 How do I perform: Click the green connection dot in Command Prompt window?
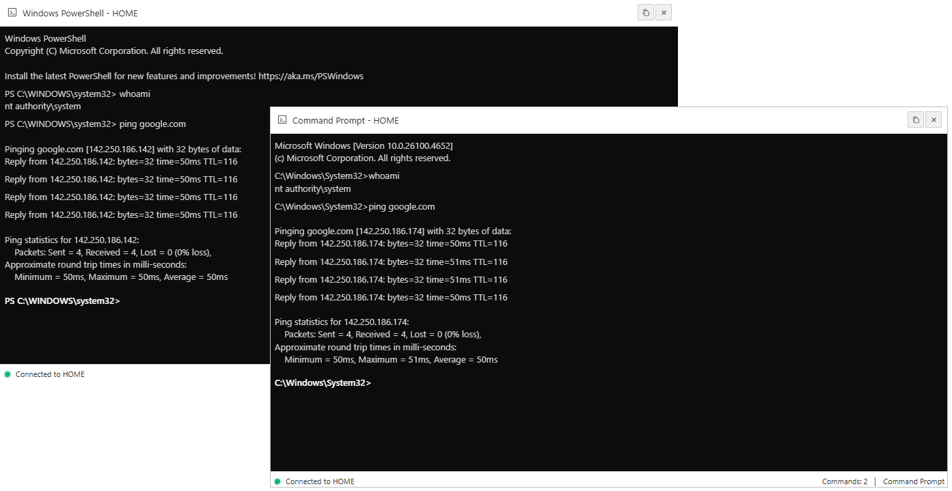point(277,481)
